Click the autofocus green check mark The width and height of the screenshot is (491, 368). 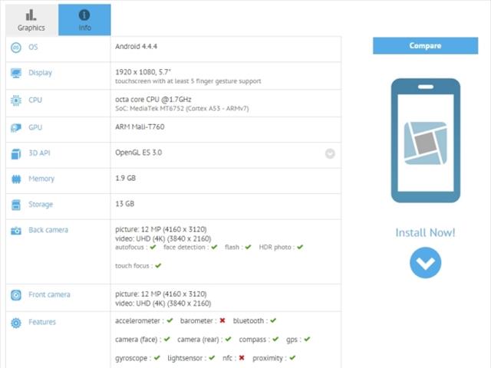point(153,247)
